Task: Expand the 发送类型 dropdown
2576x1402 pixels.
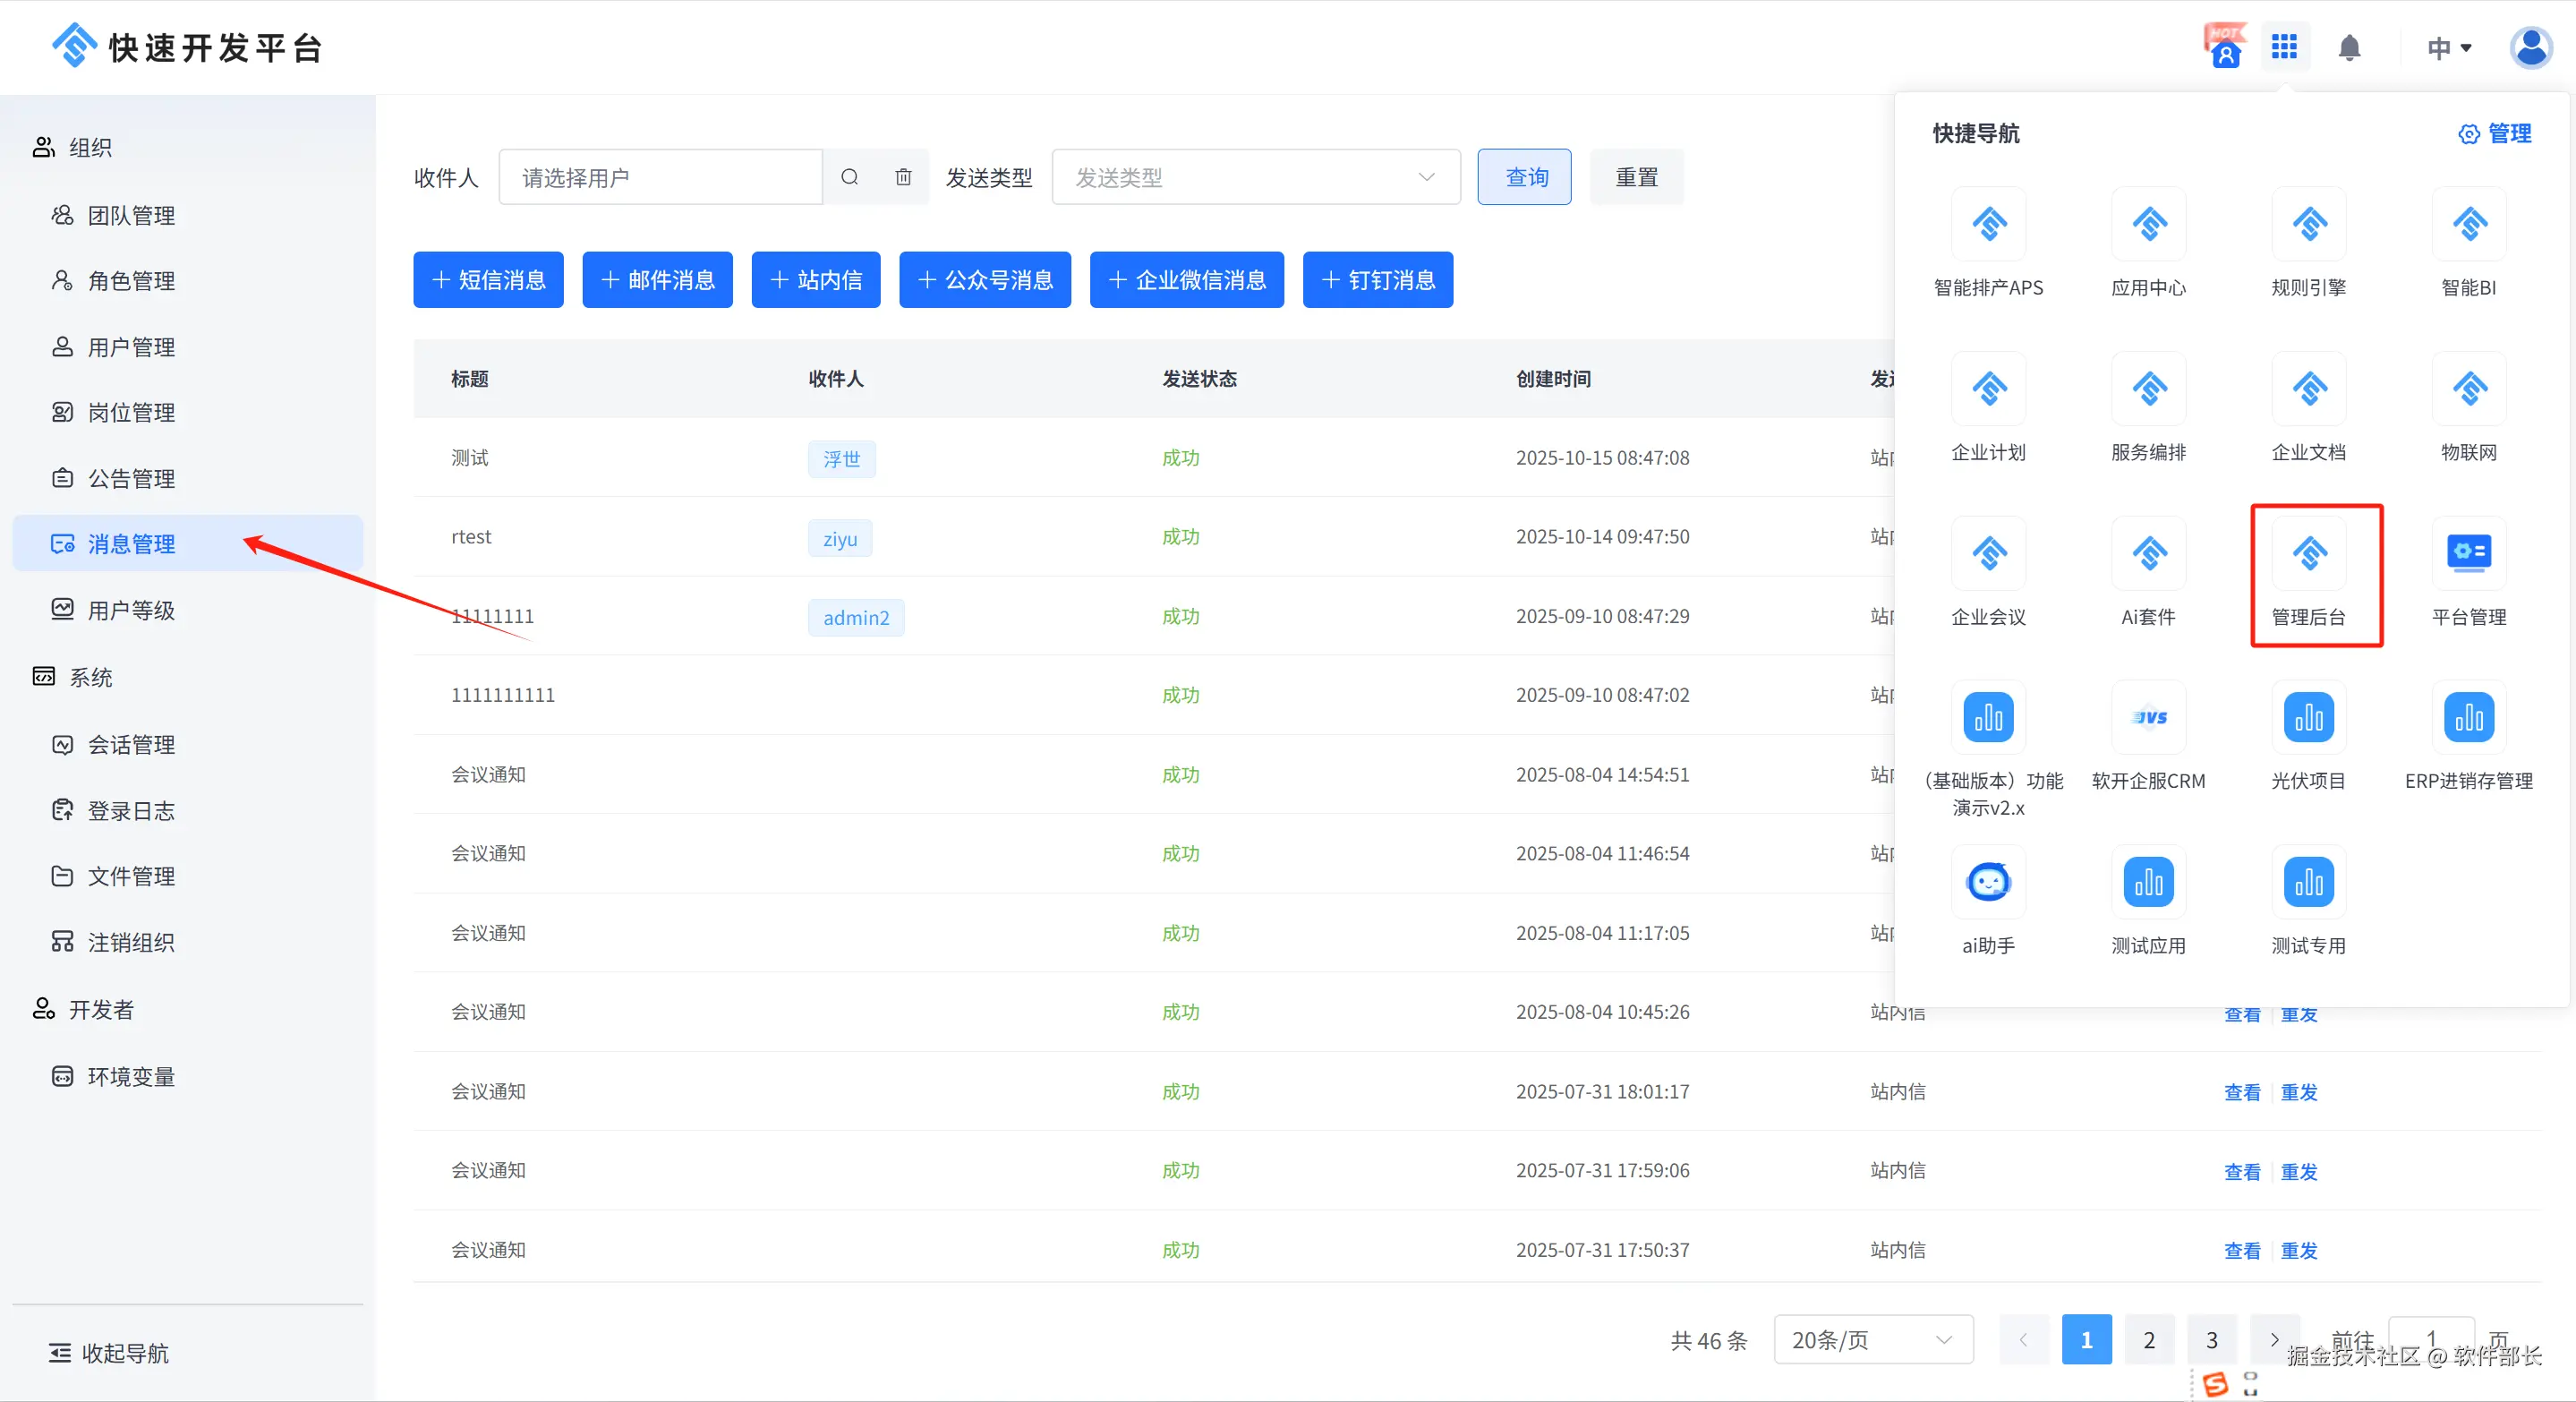Action: 1255,178
